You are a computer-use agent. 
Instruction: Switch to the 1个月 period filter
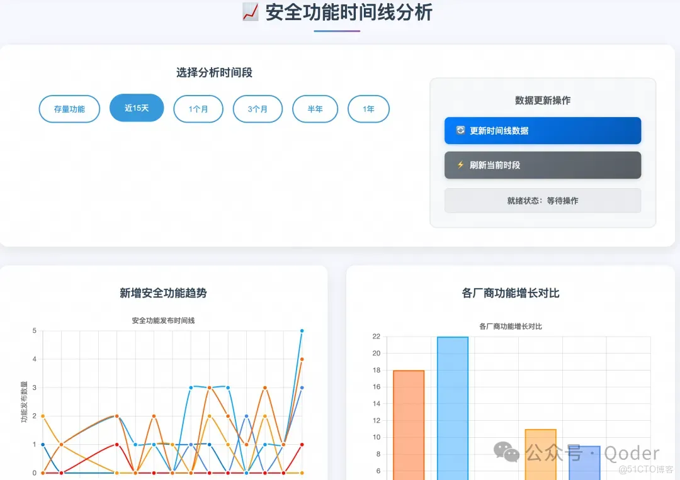pos(198,108)
